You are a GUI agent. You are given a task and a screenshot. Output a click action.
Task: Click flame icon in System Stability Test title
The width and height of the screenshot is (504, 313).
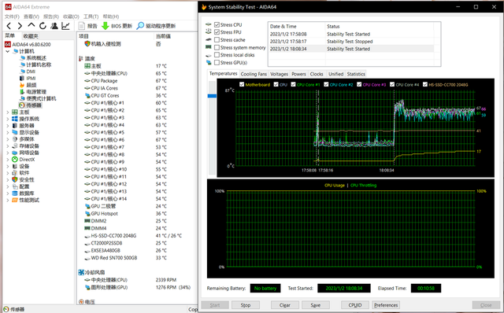pos(203,7)
